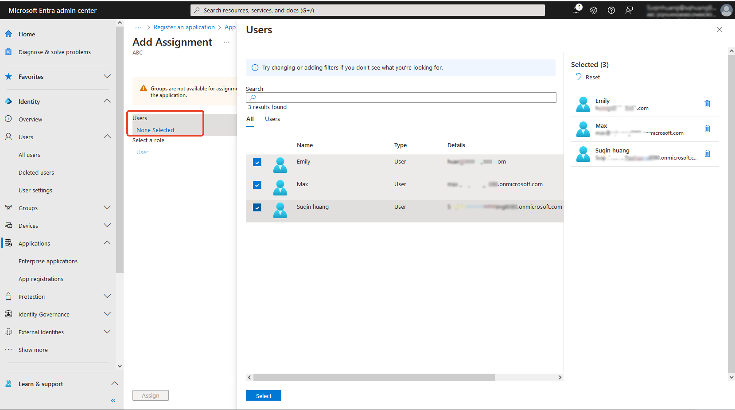Open All users in sidebar
The image size is (735, 410).
pyautogui.click(x=29, y=155)
